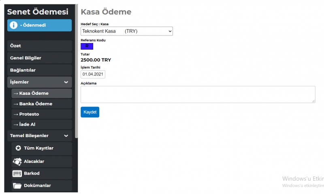
Task: Open the Özet menu item
Action: [x=40, y=46]
